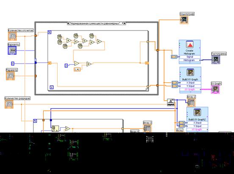Image resolution: width=234 pixels, height=174 pixels.
Task: Select the Количество отсчетов numeric control terminal
Action: pyautogui.click(x=12, y=36)
